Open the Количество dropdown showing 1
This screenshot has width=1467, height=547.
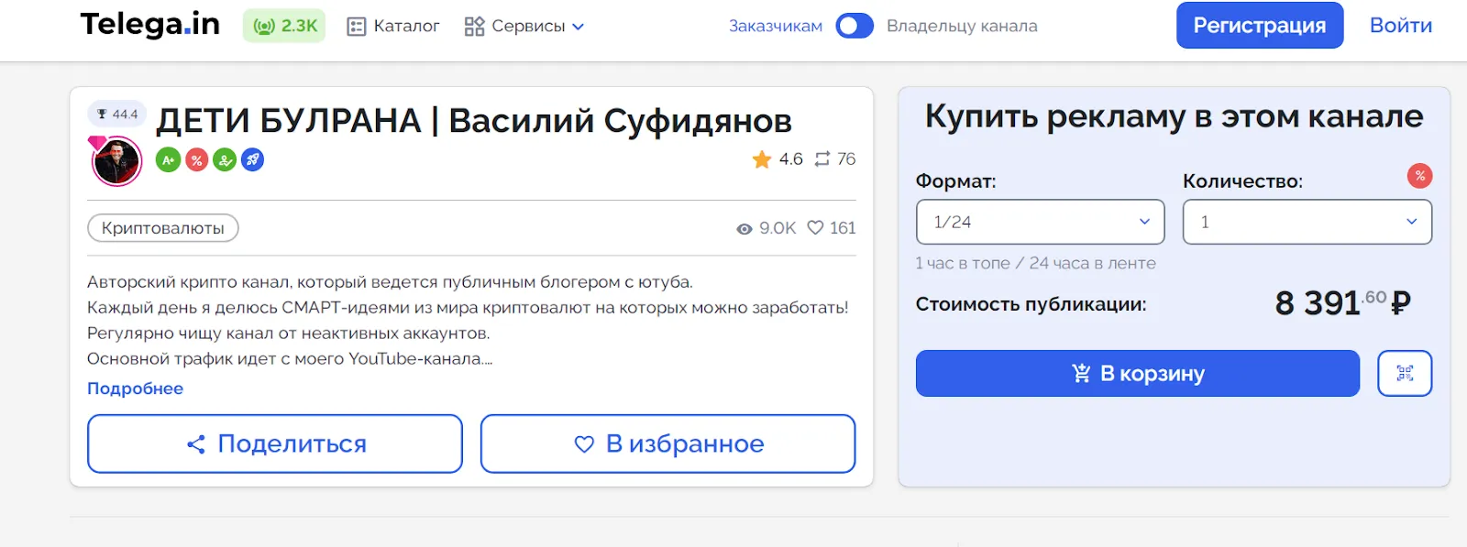(x=1307, y=222)
